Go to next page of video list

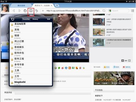click(129, 60)
